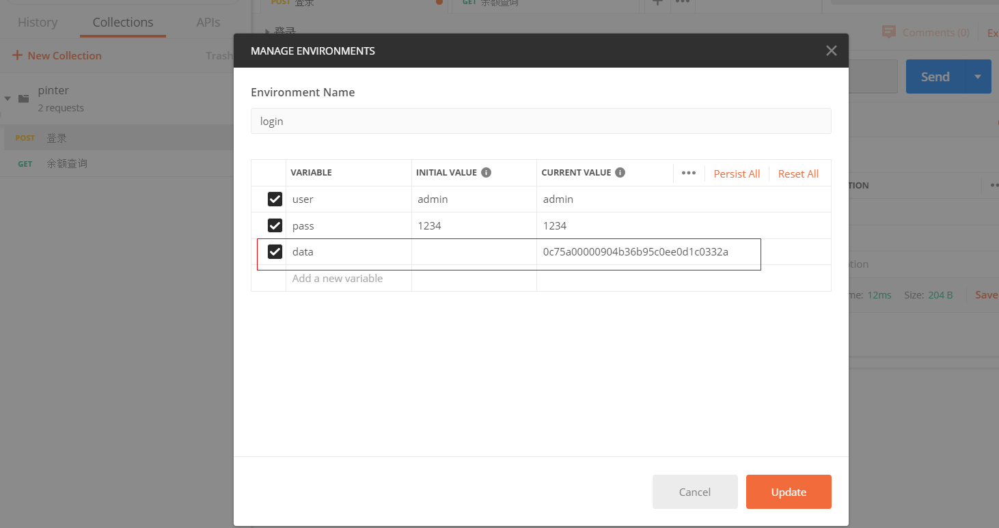Open the Send button dropdown arrow

(977, 77)
